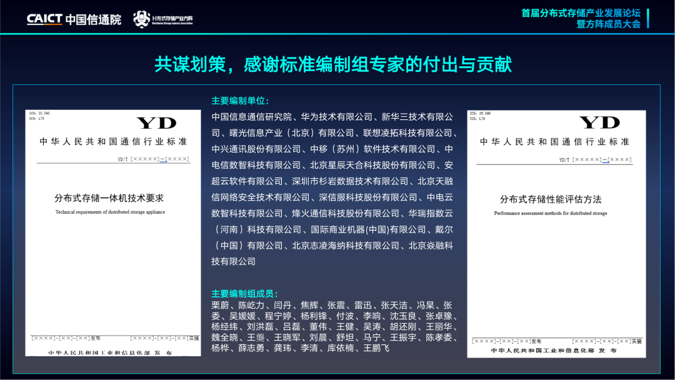Click member name 栗蔚
Viewport: 675px width, 380px height.
(x=220, y=305)
